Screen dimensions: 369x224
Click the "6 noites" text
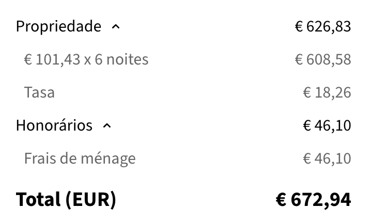coord(121,60)
